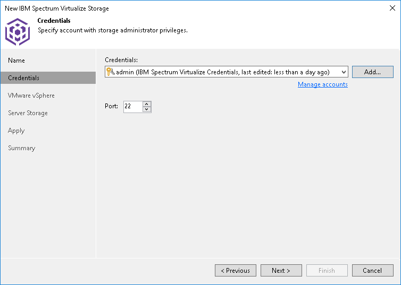
Task: Click the Add... credentials button
Action: tap(372, 72)
